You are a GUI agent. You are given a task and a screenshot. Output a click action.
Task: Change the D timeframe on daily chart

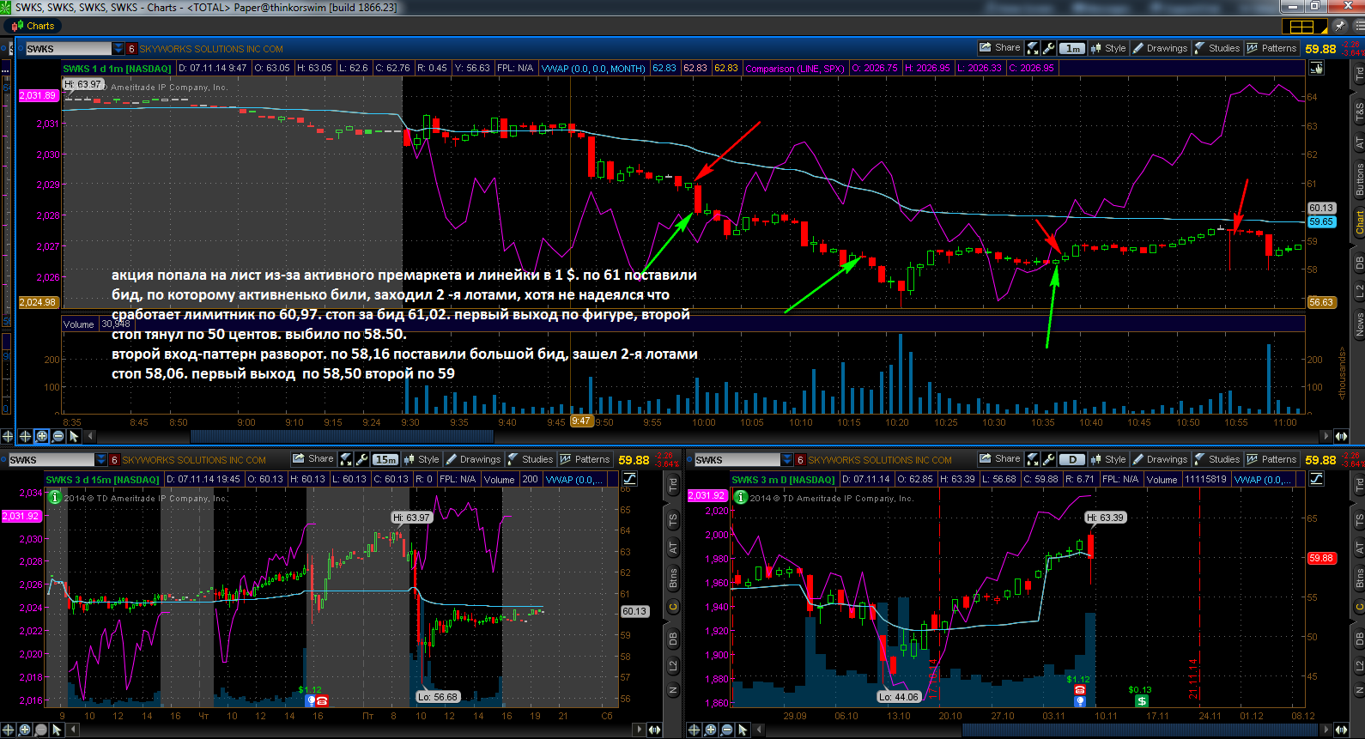(x=1072, y=460)
